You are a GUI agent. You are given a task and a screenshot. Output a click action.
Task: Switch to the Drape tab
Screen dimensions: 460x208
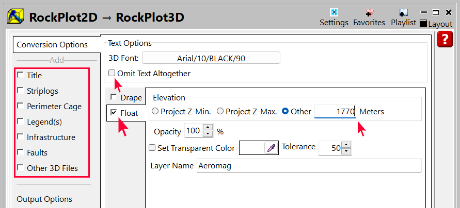click(x=125, y=97)
